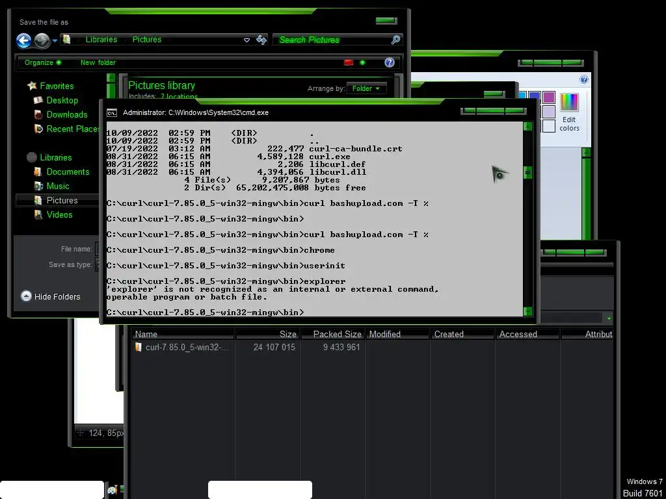Open Documents library
Viewport: 666px width, 499px height.
coord(68,172)
